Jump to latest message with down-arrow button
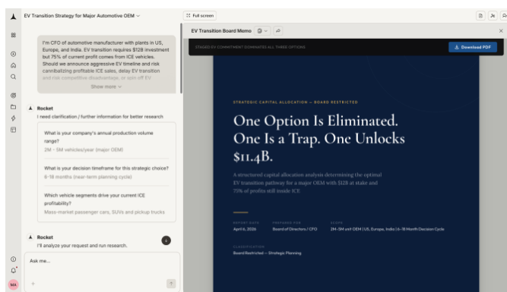This screenshot has height=292, width=507. [x=166, y=240]
